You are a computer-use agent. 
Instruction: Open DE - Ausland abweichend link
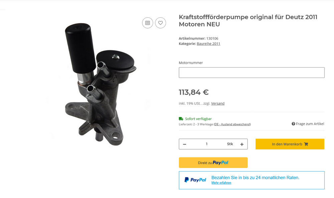232,124
